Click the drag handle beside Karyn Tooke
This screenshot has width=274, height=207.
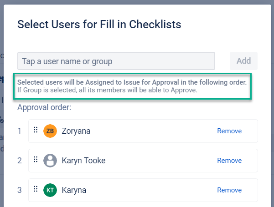point(36,160)
